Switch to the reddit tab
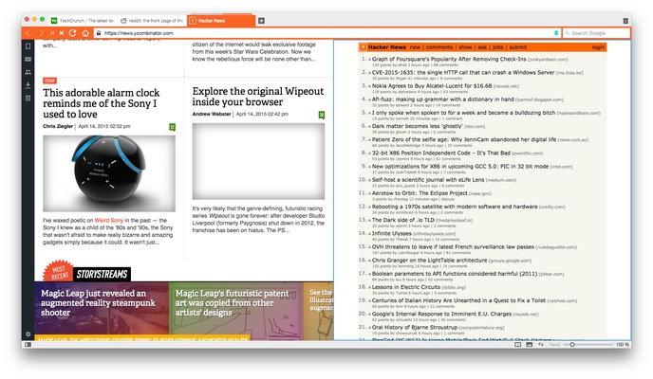This screenshot has width=653, height=379. (x=152, y=20)
